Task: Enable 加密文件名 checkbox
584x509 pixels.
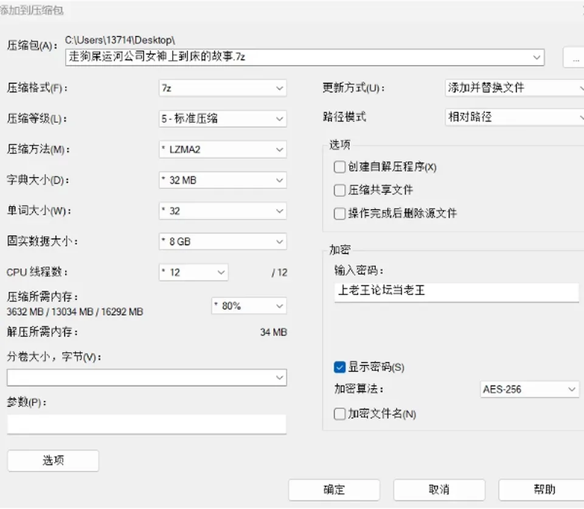Action: click(x=339, y=414)
